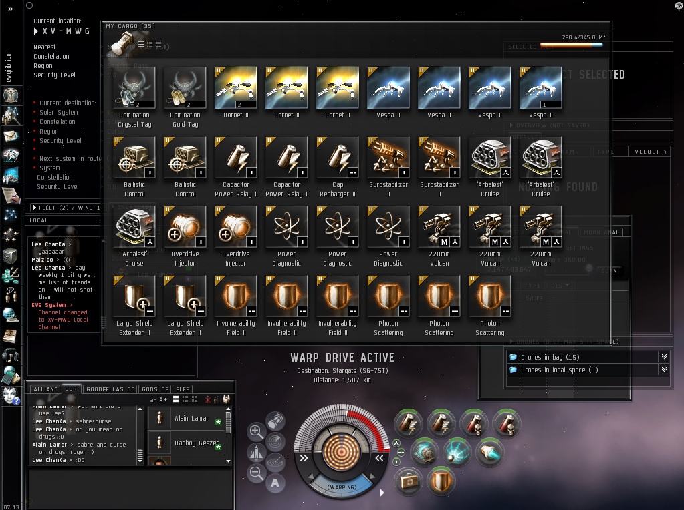Open the Jukebox headphones icon
Image resolution: width=684 pixels, height=510 pixels.
[x=11, y=356]
